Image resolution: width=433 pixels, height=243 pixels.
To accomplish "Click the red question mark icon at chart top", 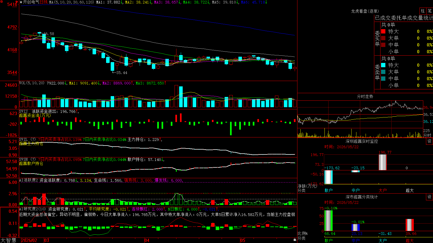I will click(x=17, y=2).
